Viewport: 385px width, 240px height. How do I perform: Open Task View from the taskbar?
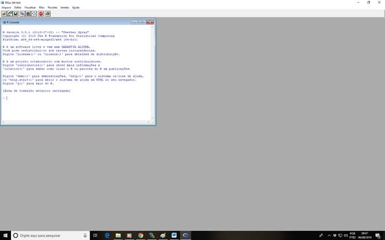[x=95, y=235]
